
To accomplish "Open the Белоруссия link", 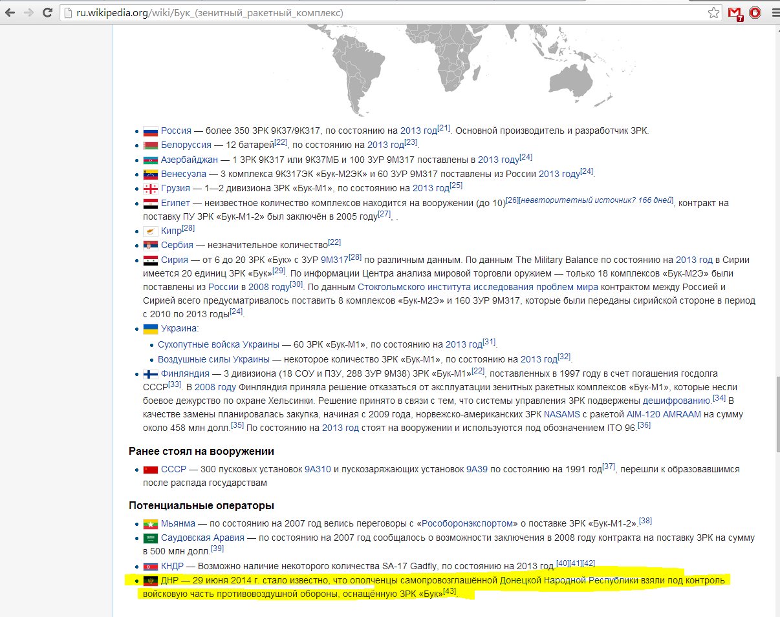I will coord(186,145).
